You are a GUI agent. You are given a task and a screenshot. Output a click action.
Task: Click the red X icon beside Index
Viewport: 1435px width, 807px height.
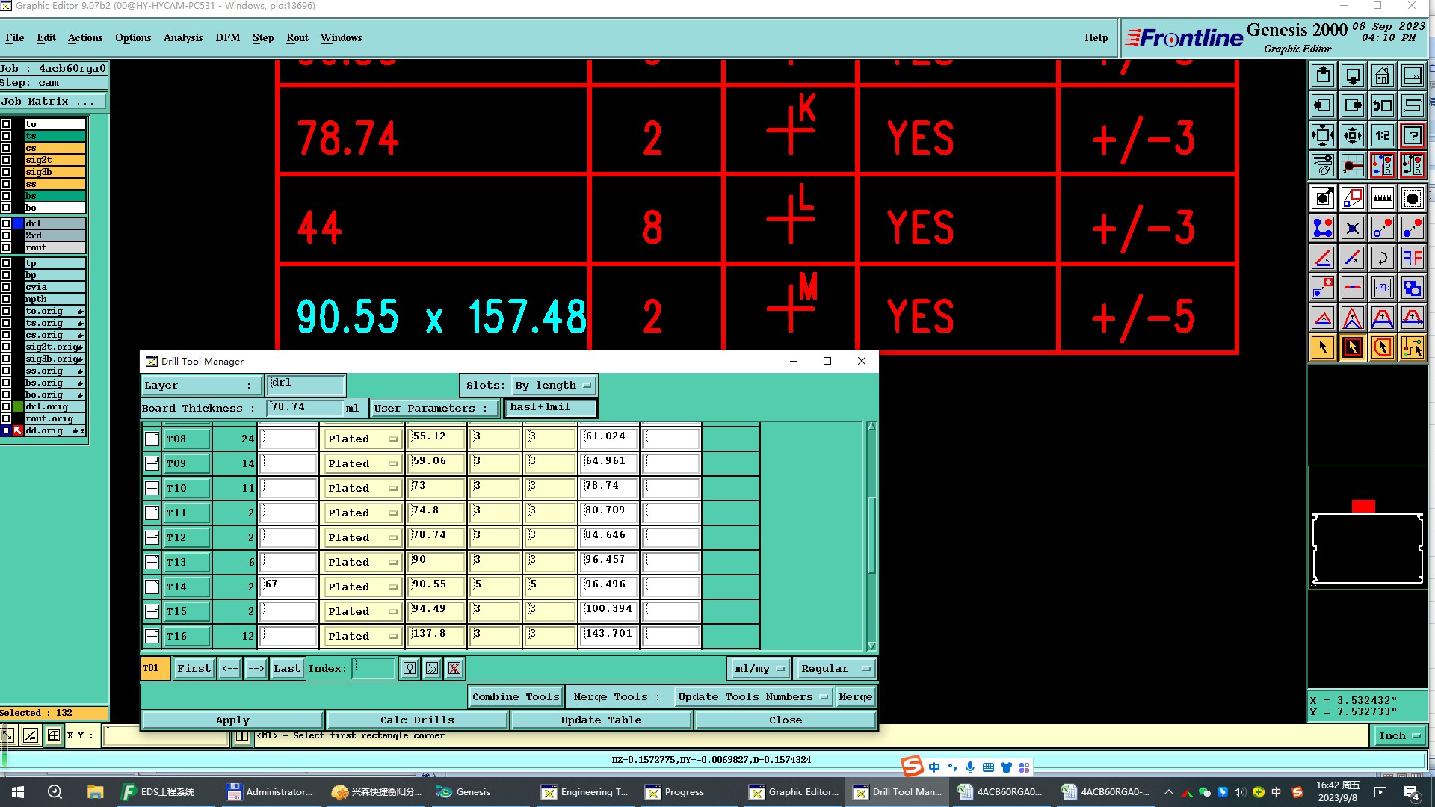(x=454, y=668)
